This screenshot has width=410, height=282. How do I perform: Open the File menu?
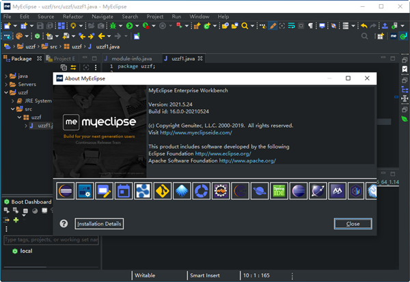tap(7, 16)
